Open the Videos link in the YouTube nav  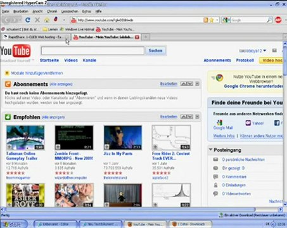click(x=71, y=60)
